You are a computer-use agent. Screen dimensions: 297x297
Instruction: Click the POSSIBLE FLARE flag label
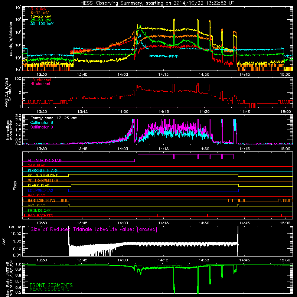click(x=43, y=170)
